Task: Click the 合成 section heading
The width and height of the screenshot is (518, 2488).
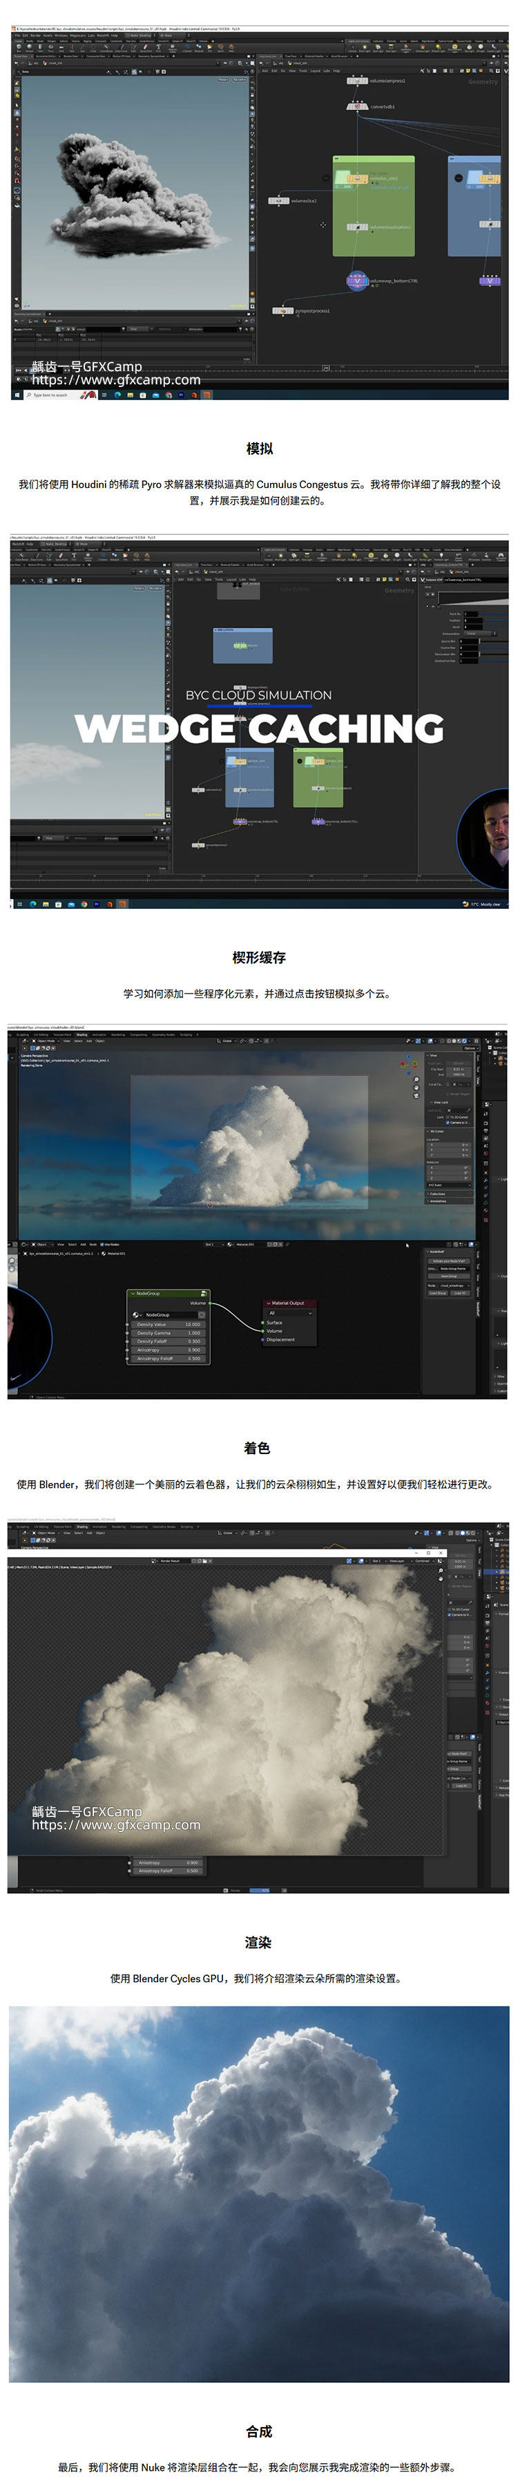Action: coord(258,2431)
